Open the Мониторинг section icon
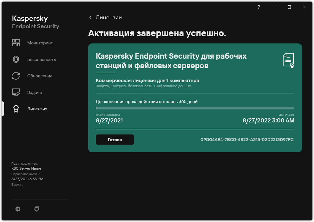 click(16, 43)
